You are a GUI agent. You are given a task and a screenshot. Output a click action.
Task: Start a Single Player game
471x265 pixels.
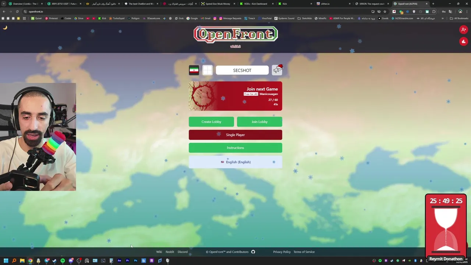pos(235,135)
